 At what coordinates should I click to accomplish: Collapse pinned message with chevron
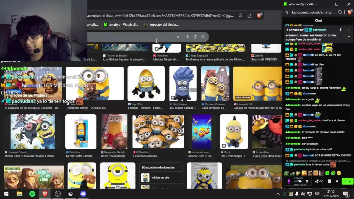point(349,36)
